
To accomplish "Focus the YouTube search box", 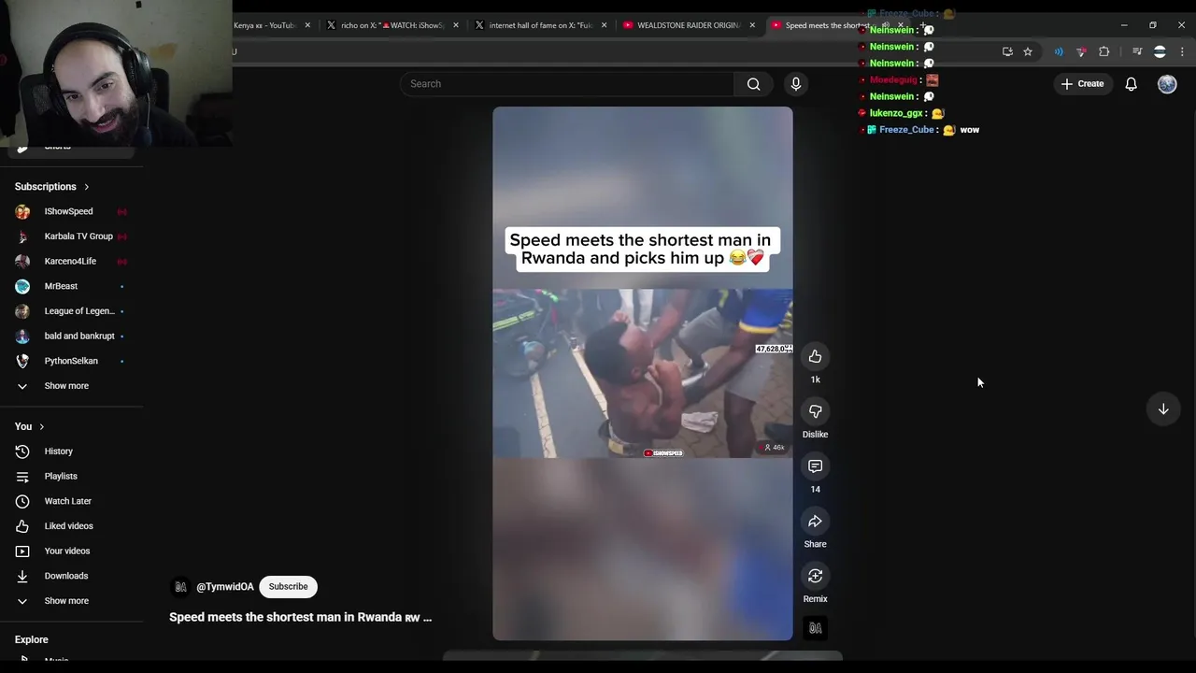I will [x=567, y=84].
